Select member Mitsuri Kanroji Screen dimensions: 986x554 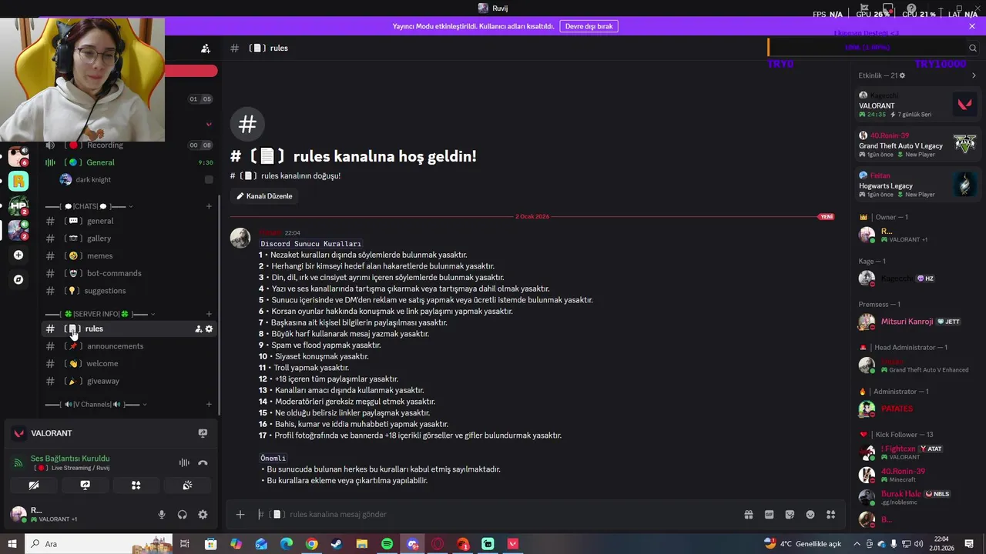point(917,322)
